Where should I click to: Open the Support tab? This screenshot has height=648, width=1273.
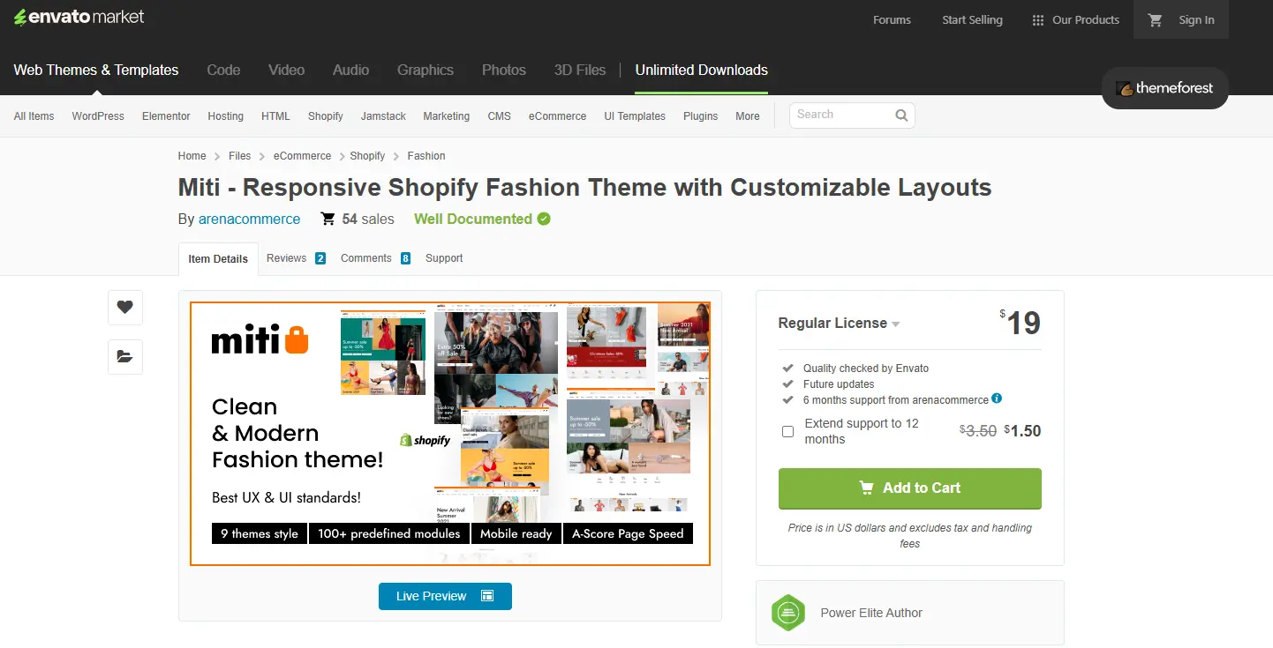click(x=444, y=258)
